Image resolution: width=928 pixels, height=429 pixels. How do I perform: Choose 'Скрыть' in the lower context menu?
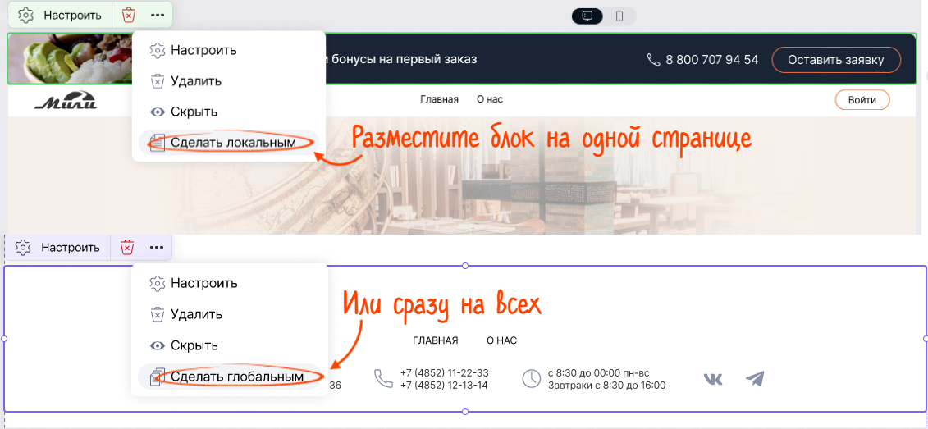194,345
